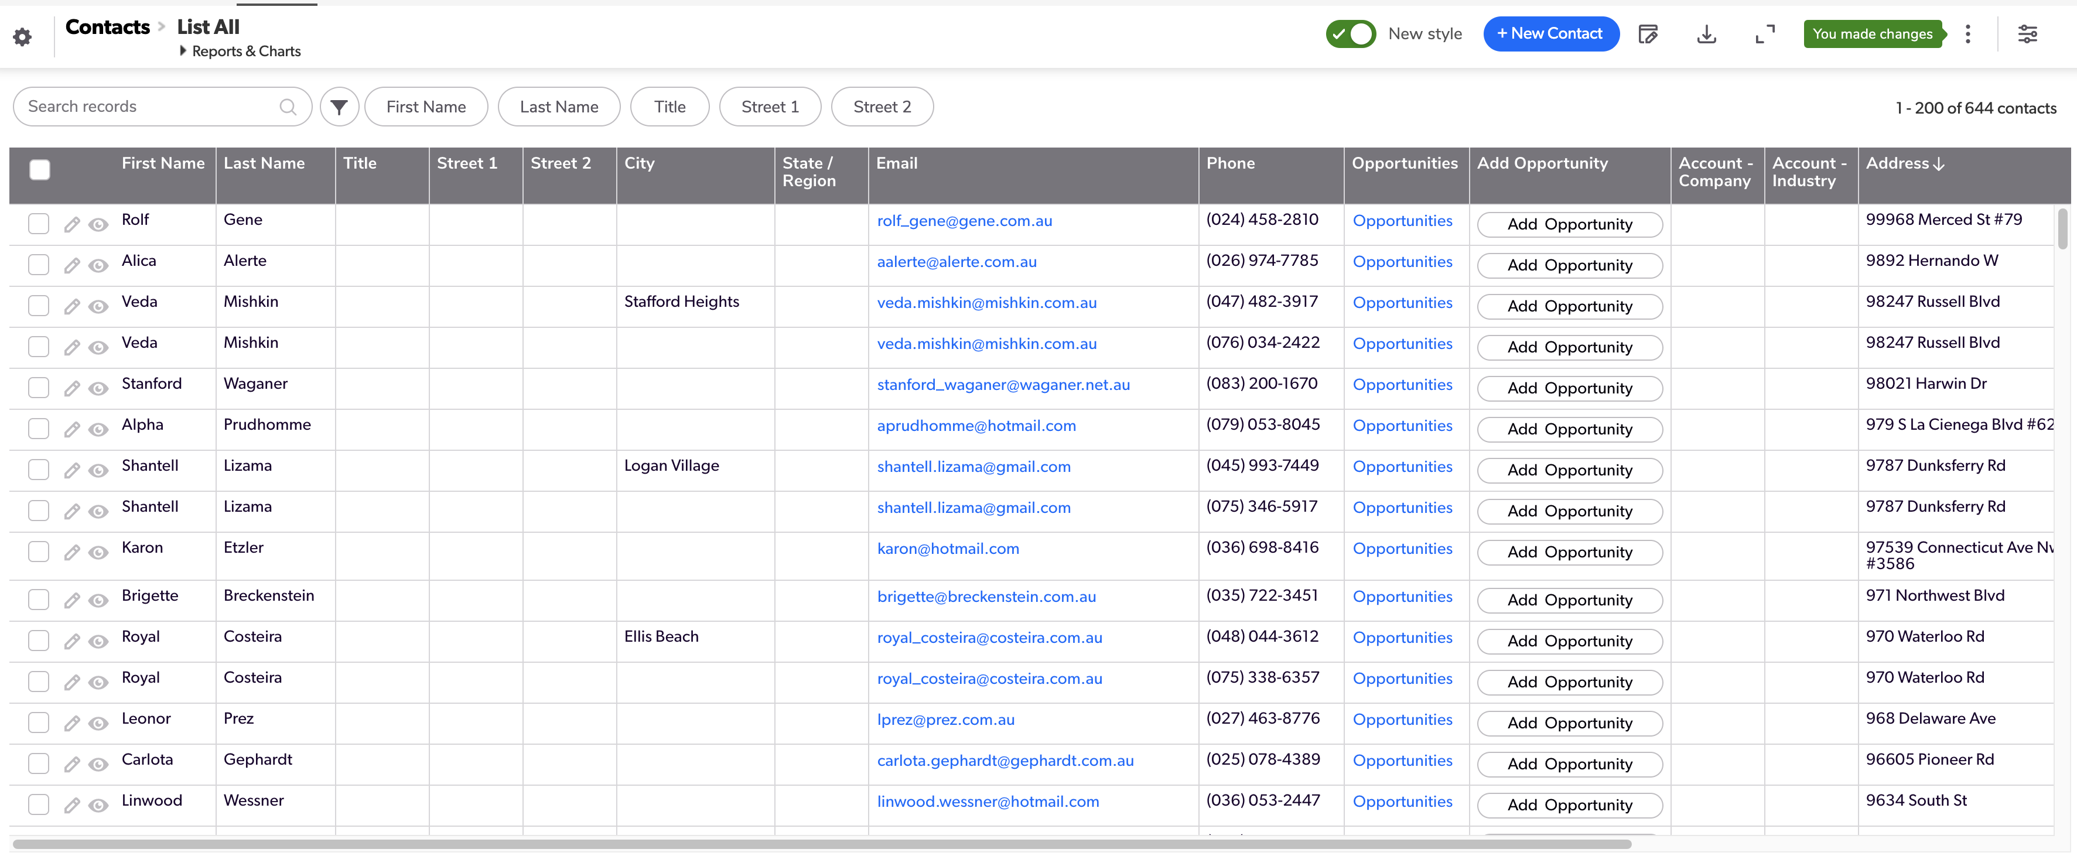Click the pencil icon for Leonor Prez
Screen dimensions: 2077x856
coord(72,723)
